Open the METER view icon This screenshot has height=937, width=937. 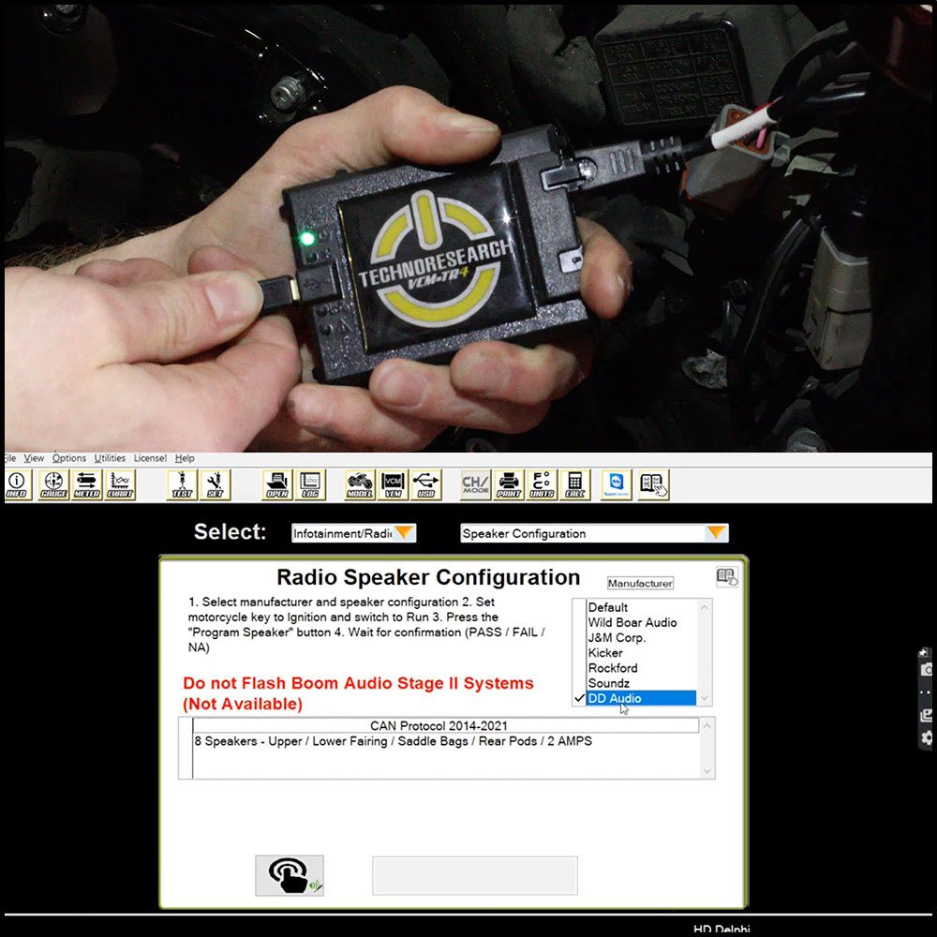click(x=86, y=484)
